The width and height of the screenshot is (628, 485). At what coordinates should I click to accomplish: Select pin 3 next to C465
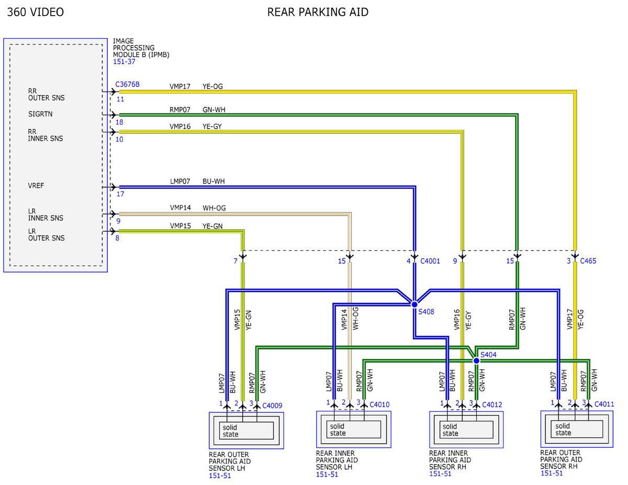tap(568, 261)
